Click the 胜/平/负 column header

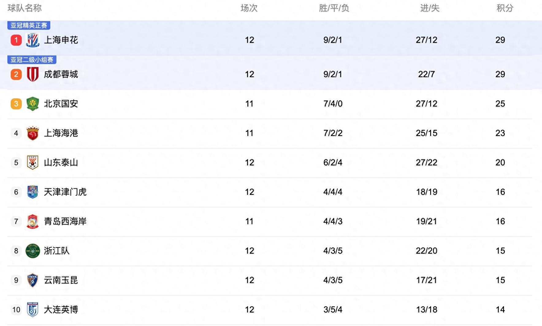point(334,8)
